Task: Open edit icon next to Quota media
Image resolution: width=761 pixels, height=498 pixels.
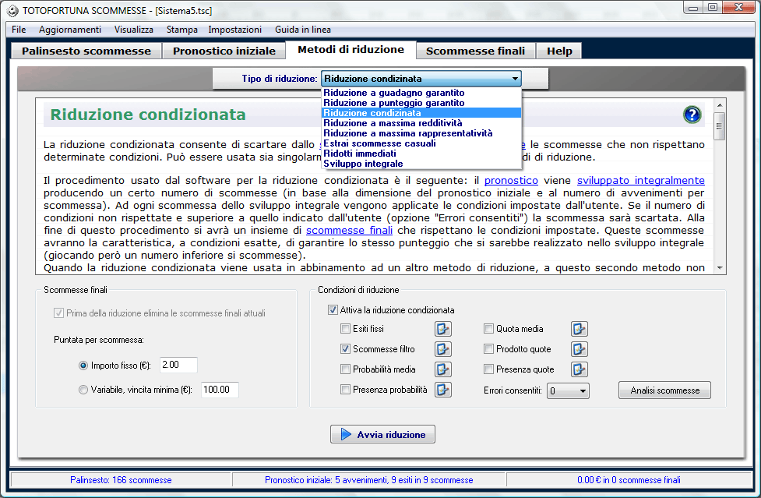Action: point(580,329)
